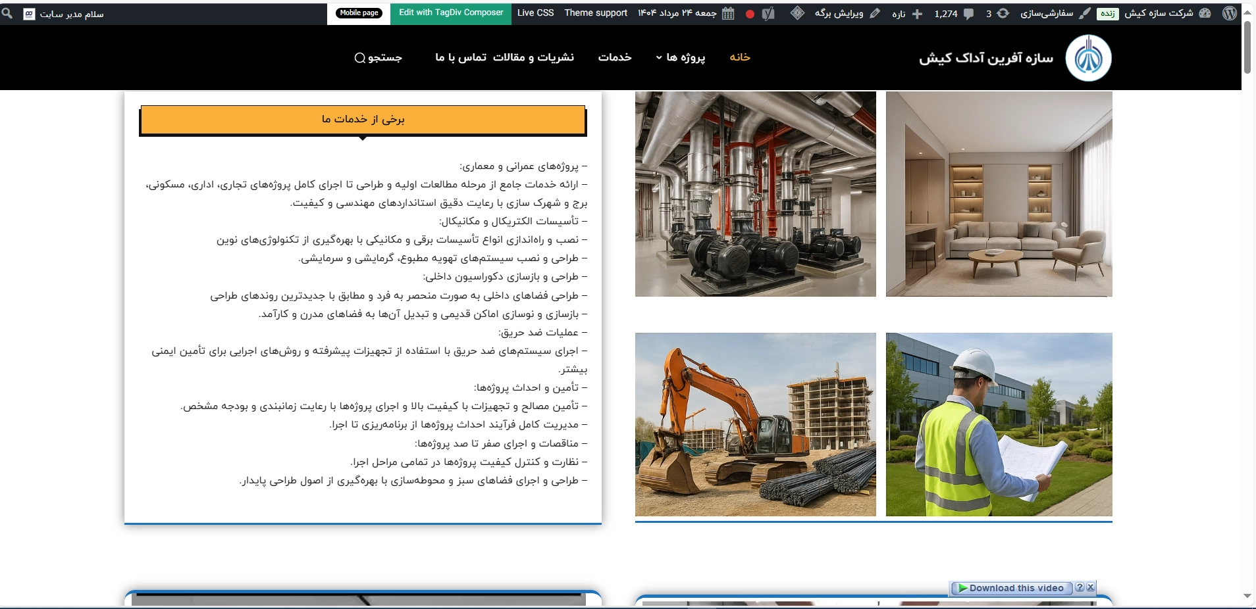The width and height of the screenshot is (1256, 609).
Task: Click the interior design living room image
Action: tap(999, 194)
